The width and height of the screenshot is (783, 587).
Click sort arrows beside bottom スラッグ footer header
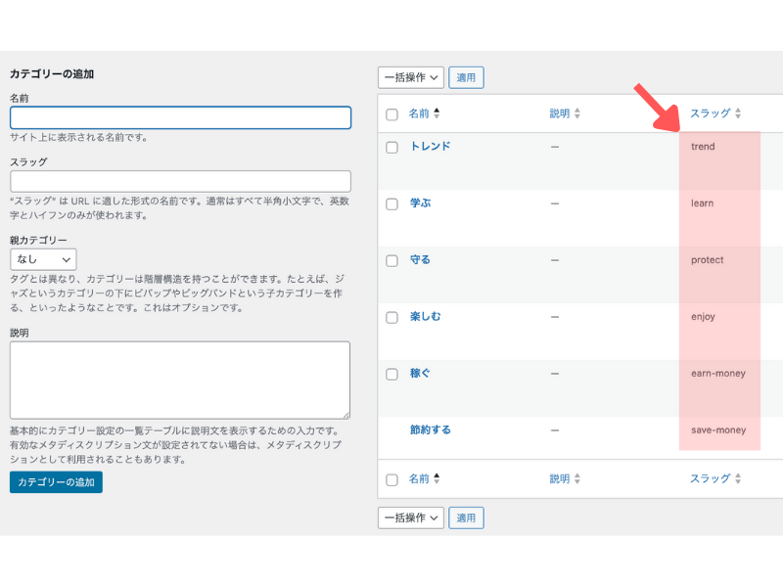pyautogui.click(x=738, y=478)
